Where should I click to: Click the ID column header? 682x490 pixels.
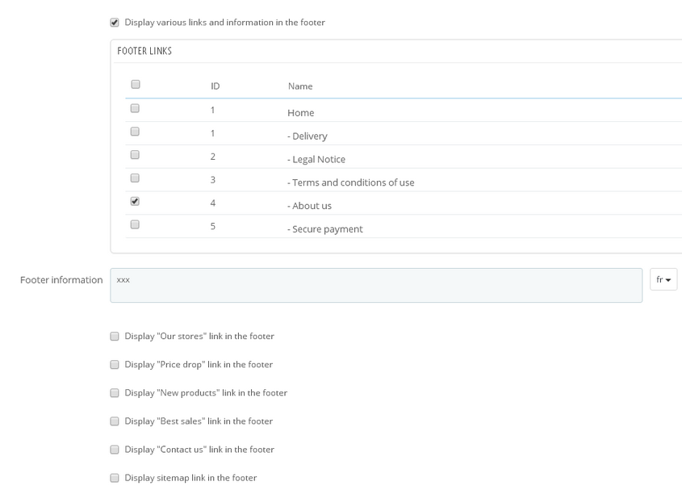pos(215,86)
